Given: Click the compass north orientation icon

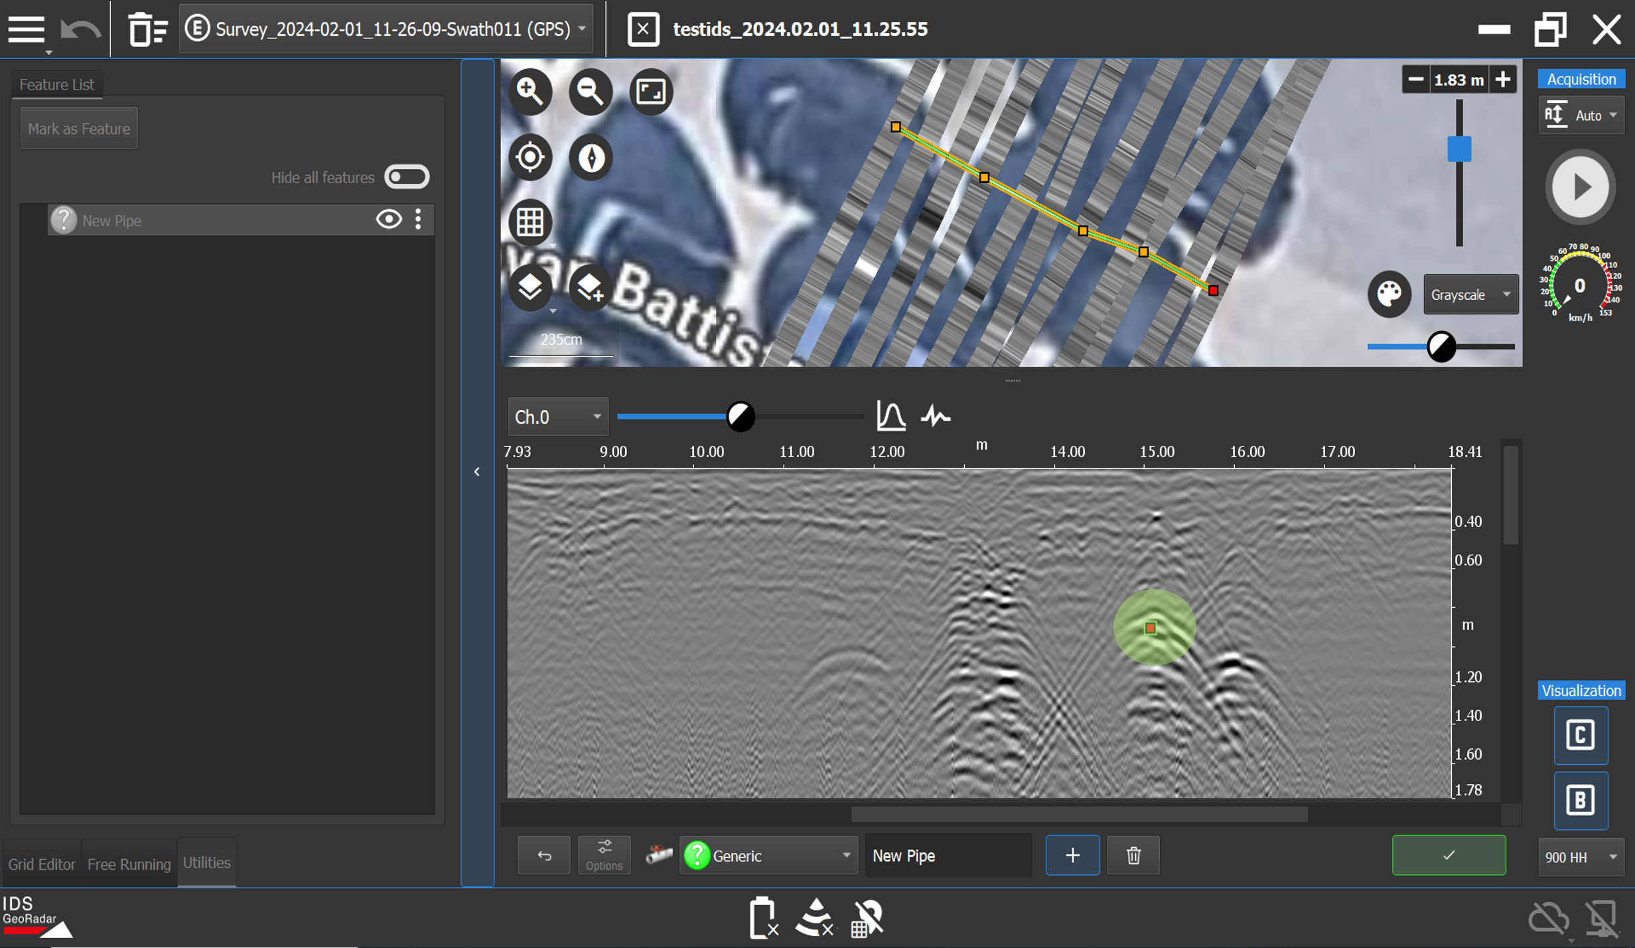Looking at the screenshot, I should 591,157.
